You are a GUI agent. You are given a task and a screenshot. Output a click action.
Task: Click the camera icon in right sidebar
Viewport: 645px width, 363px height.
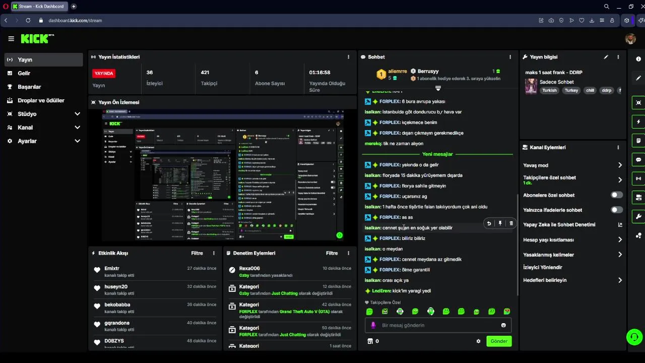(x=638, y=197)
